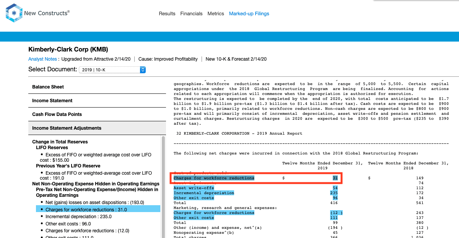459x238 pixels.
Task: Click the 'New Constructs' brand name text
Action: pos(47,13)
